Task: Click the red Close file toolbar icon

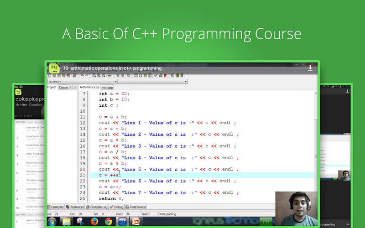Action: [x=68, y=75]
